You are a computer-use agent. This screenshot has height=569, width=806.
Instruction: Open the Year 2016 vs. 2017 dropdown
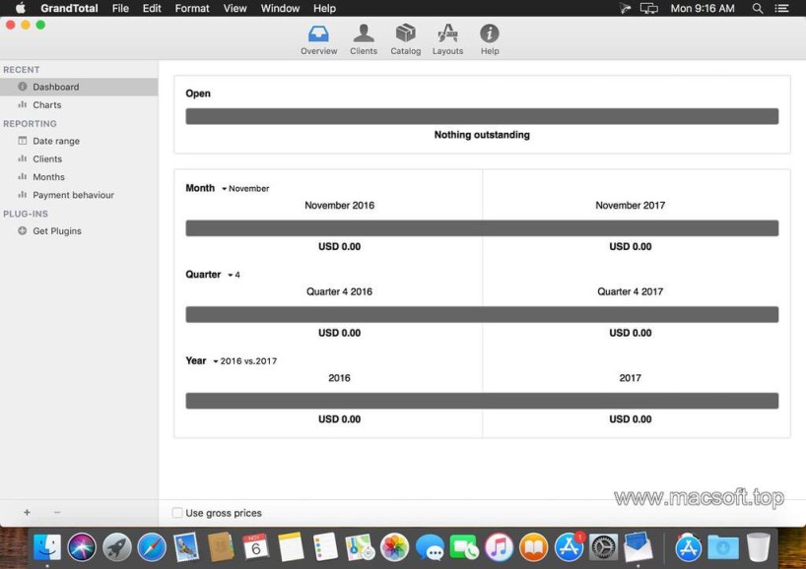(x=246, y=361)
